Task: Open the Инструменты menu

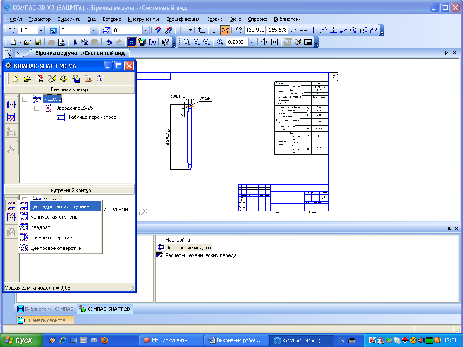Action: (x=143, y=19)
